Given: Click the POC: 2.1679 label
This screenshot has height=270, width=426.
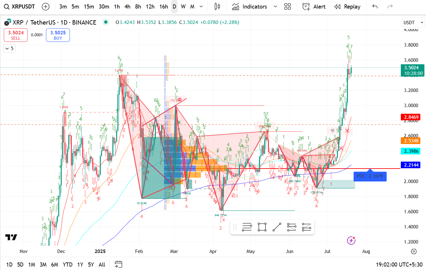Looking at the screenshot, I should (370, 176).
